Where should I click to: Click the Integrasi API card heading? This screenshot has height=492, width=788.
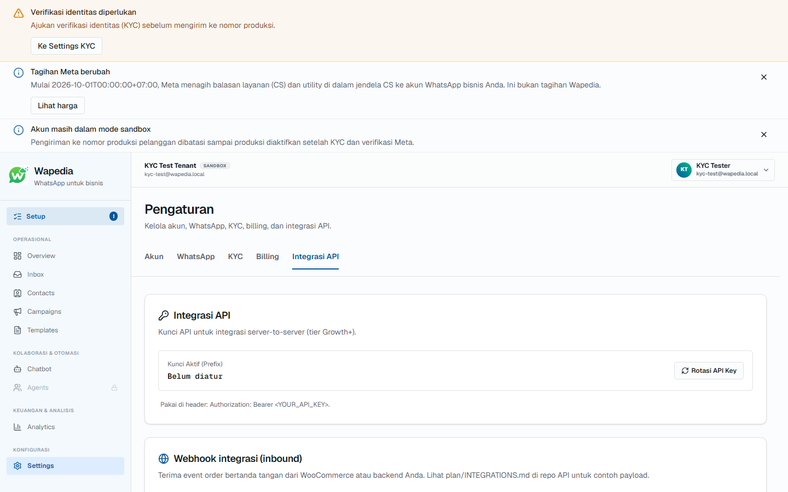[x=202, y=315]
